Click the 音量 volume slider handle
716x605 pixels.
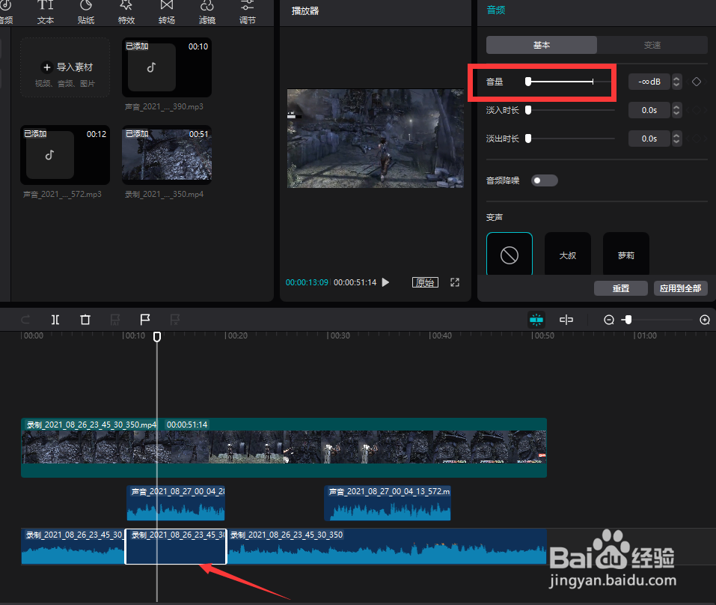point(528,82)
